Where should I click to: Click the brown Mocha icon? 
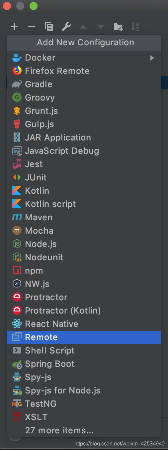click(x=17, y=231)
